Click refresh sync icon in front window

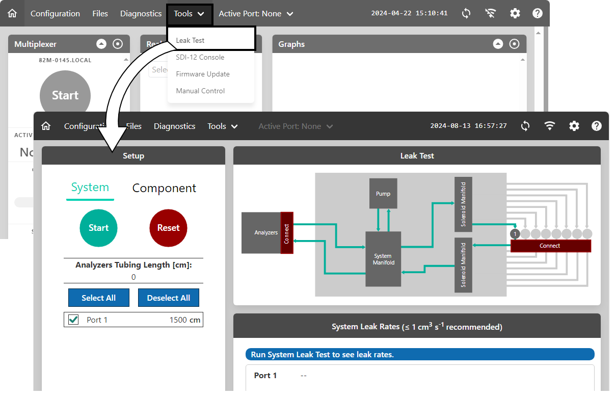(525, 126)
